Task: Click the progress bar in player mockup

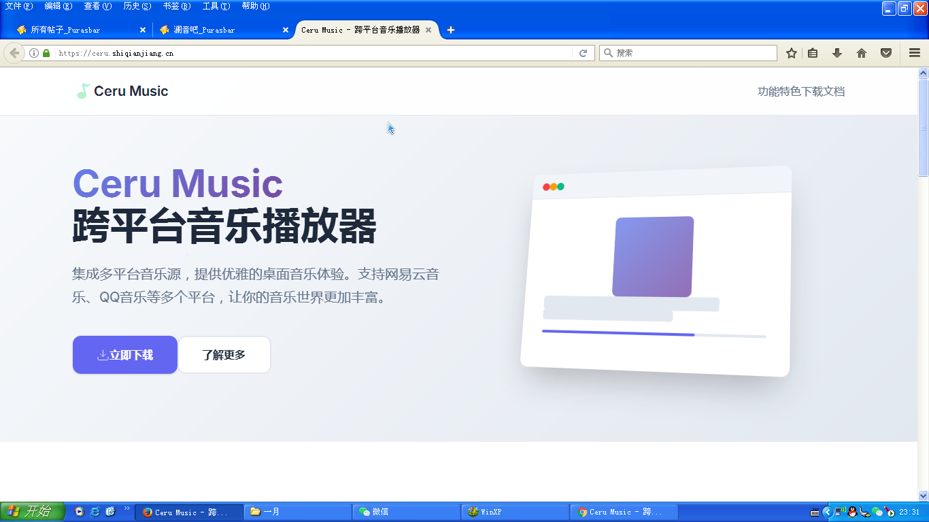Action: pyautogui.click(x=653, y=334)
